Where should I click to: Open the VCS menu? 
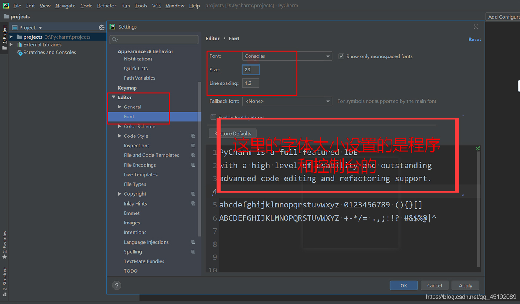[157, 6]
